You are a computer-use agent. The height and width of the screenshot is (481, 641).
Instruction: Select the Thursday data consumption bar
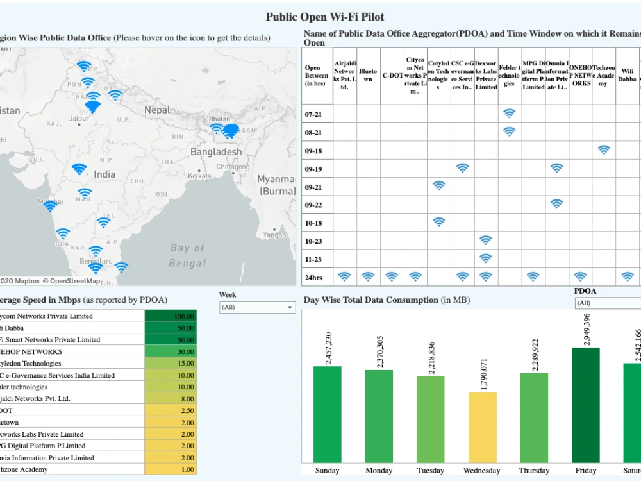[535, 418]
